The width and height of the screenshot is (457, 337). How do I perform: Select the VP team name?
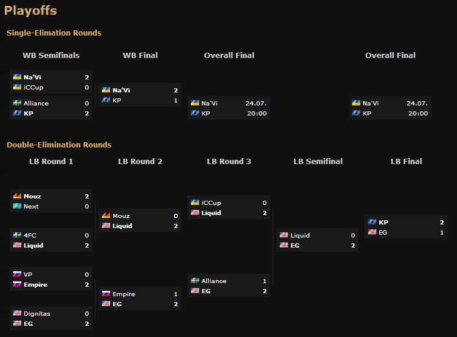click(28, 274)
